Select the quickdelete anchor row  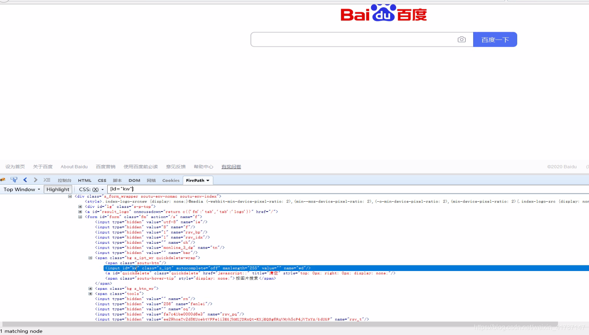point(250,273)
